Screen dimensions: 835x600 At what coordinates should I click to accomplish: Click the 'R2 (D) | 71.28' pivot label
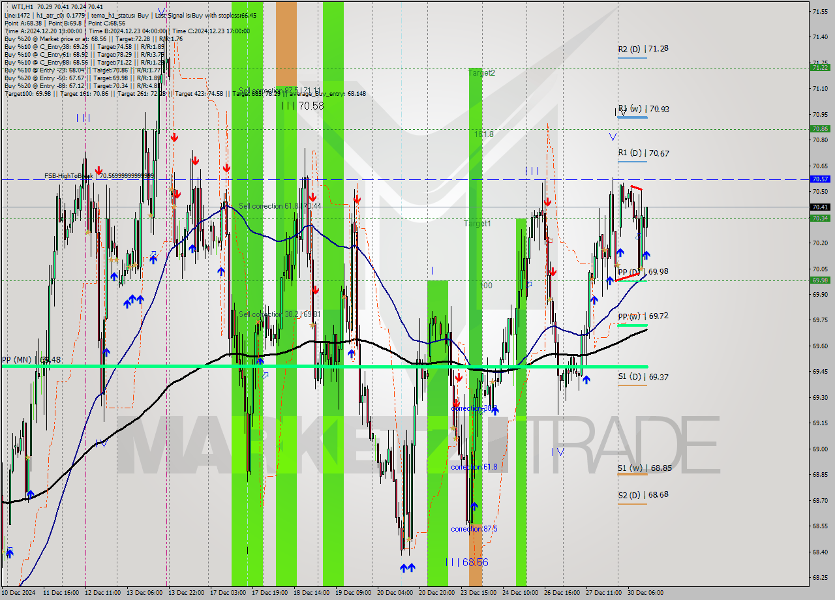point(643,49)
